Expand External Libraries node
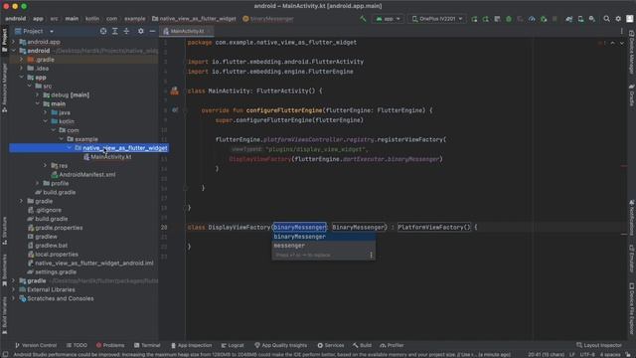 (x=13, y=289)
